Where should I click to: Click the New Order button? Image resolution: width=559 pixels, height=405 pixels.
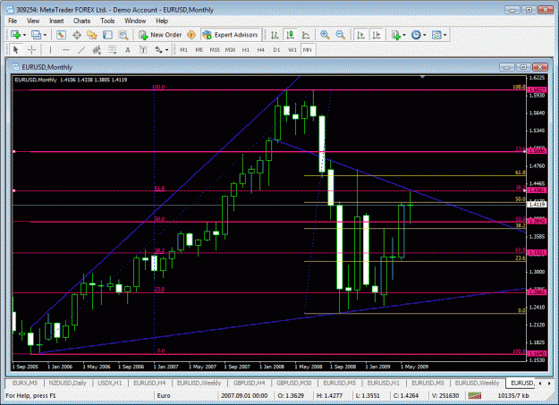(161, 35)
